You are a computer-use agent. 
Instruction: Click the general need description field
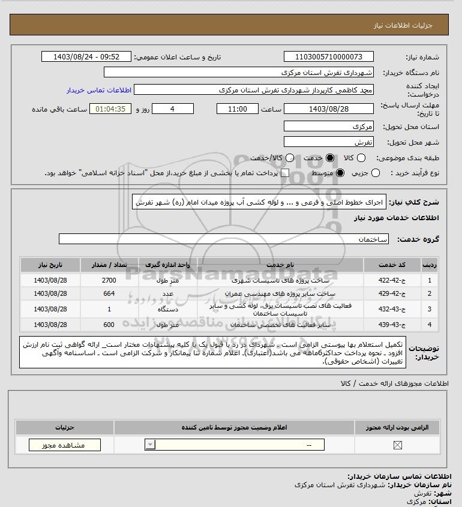(x=259, y=202)
